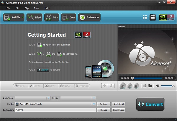Select the Trim scissors tool
Image resolution: width=177 pixels, height=121 pixels.
click(52, 18)
